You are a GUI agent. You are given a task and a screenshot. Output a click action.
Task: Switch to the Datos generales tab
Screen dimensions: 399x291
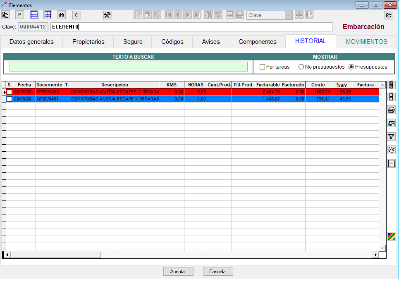31,42
